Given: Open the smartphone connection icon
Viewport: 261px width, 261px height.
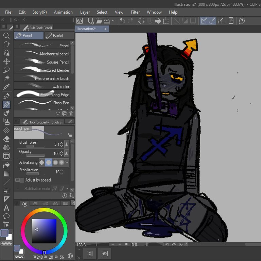Looking at the screenshot, I should [x=231, y=21].
